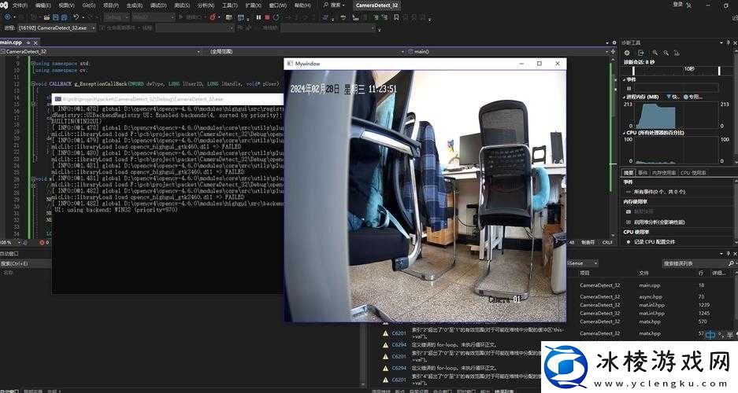This screenshot has height=393, width=738.
Task: Click 启用堆分析 link
Action: (659, 222)
